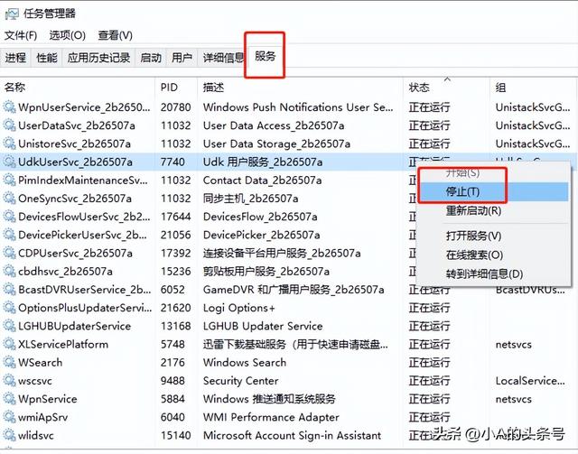This screenshot has height=454, width=578.
Task: Select the cbdhsvc_2b26507a service name
Action: (65, 271)
